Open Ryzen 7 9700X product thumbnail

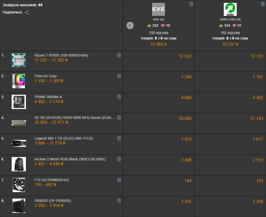pos(19,60)
